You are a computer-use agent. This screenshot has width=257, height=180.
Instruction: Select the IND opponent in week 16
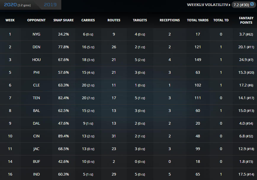pyautogui.click(x=36, y=174)
